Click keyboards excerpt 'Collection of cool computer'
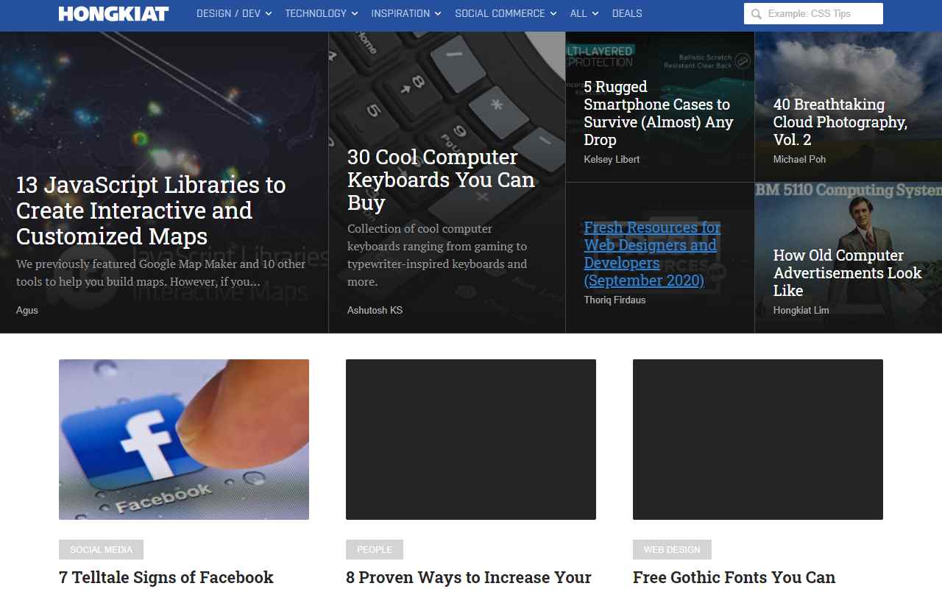This screenshot has height=589, width=942. point(437,255)
